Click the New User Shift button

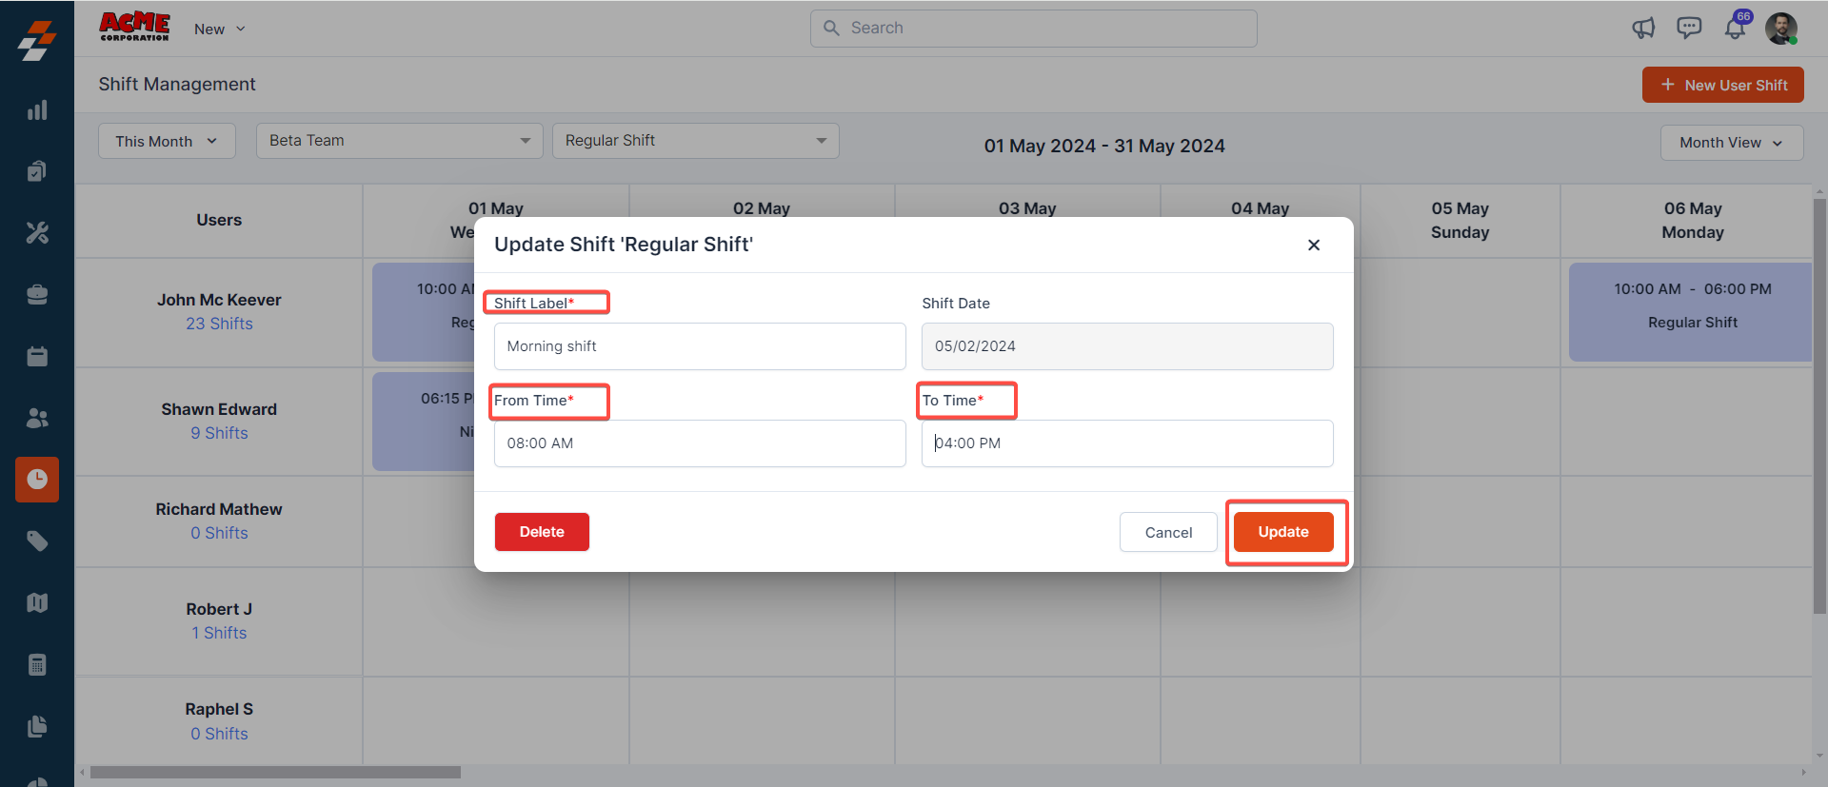click(1723, 85)
